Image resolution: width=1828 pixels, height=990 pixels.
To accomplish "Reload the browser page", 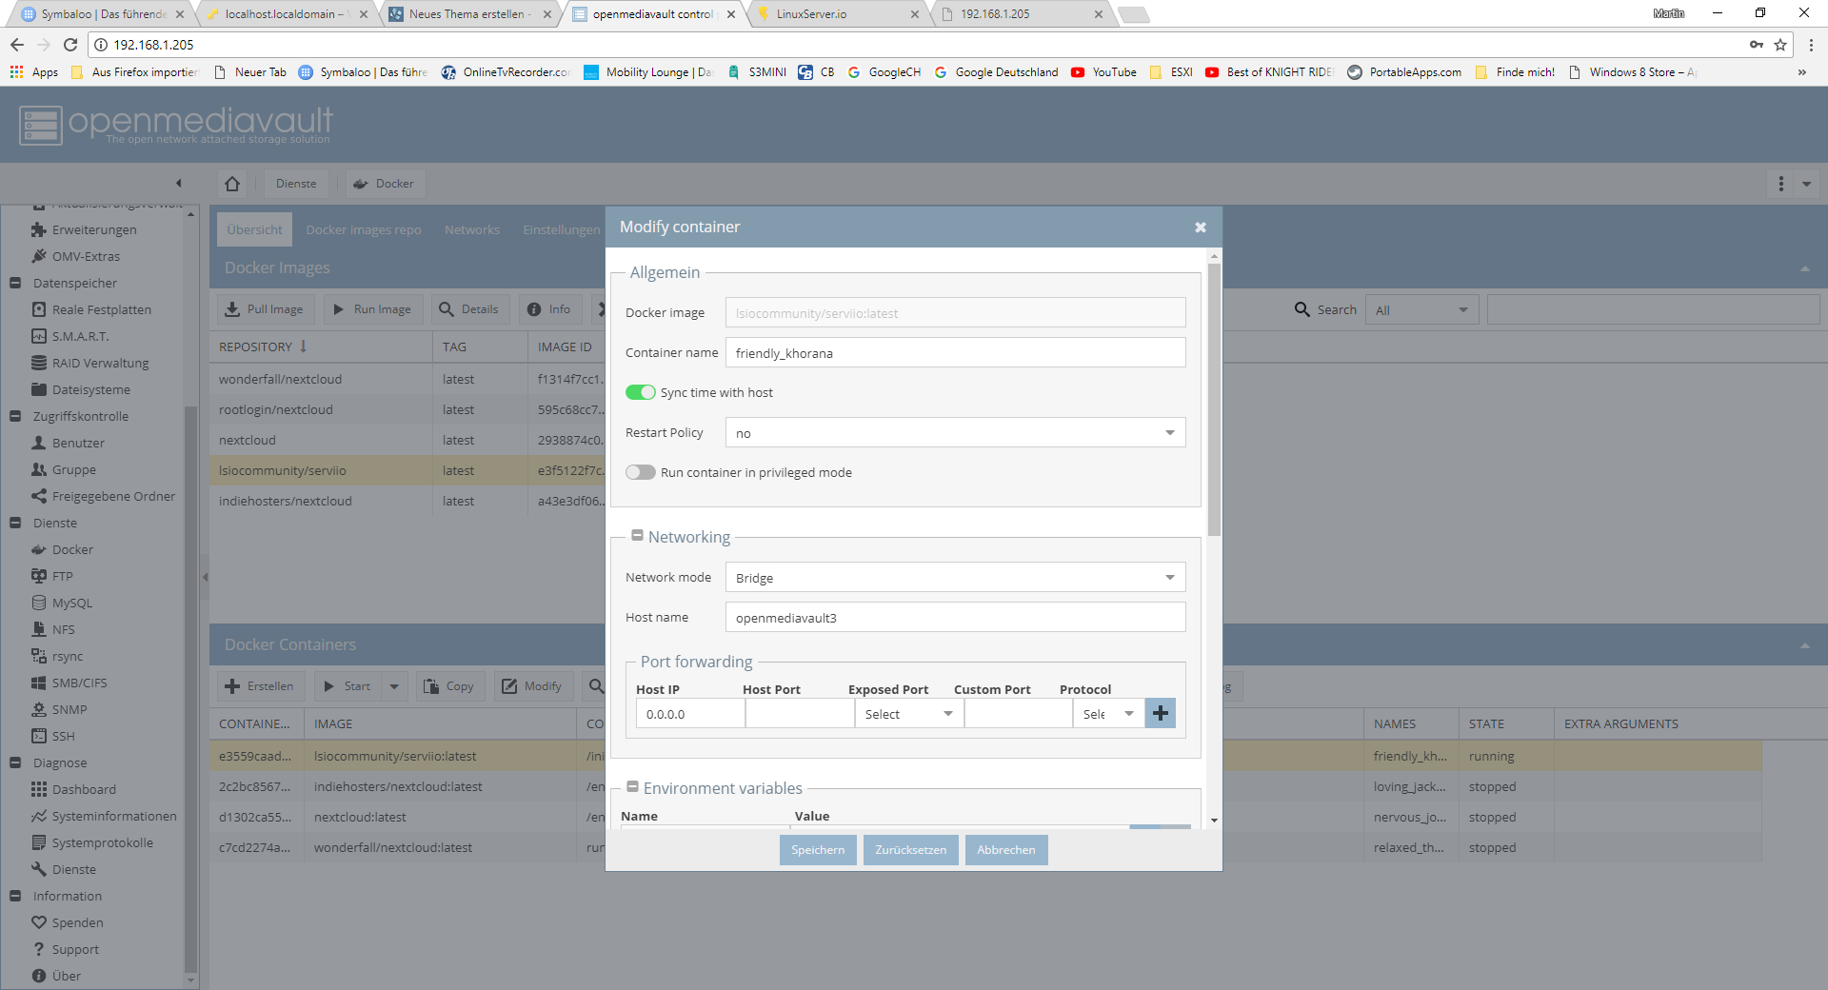I will [70, 45].
